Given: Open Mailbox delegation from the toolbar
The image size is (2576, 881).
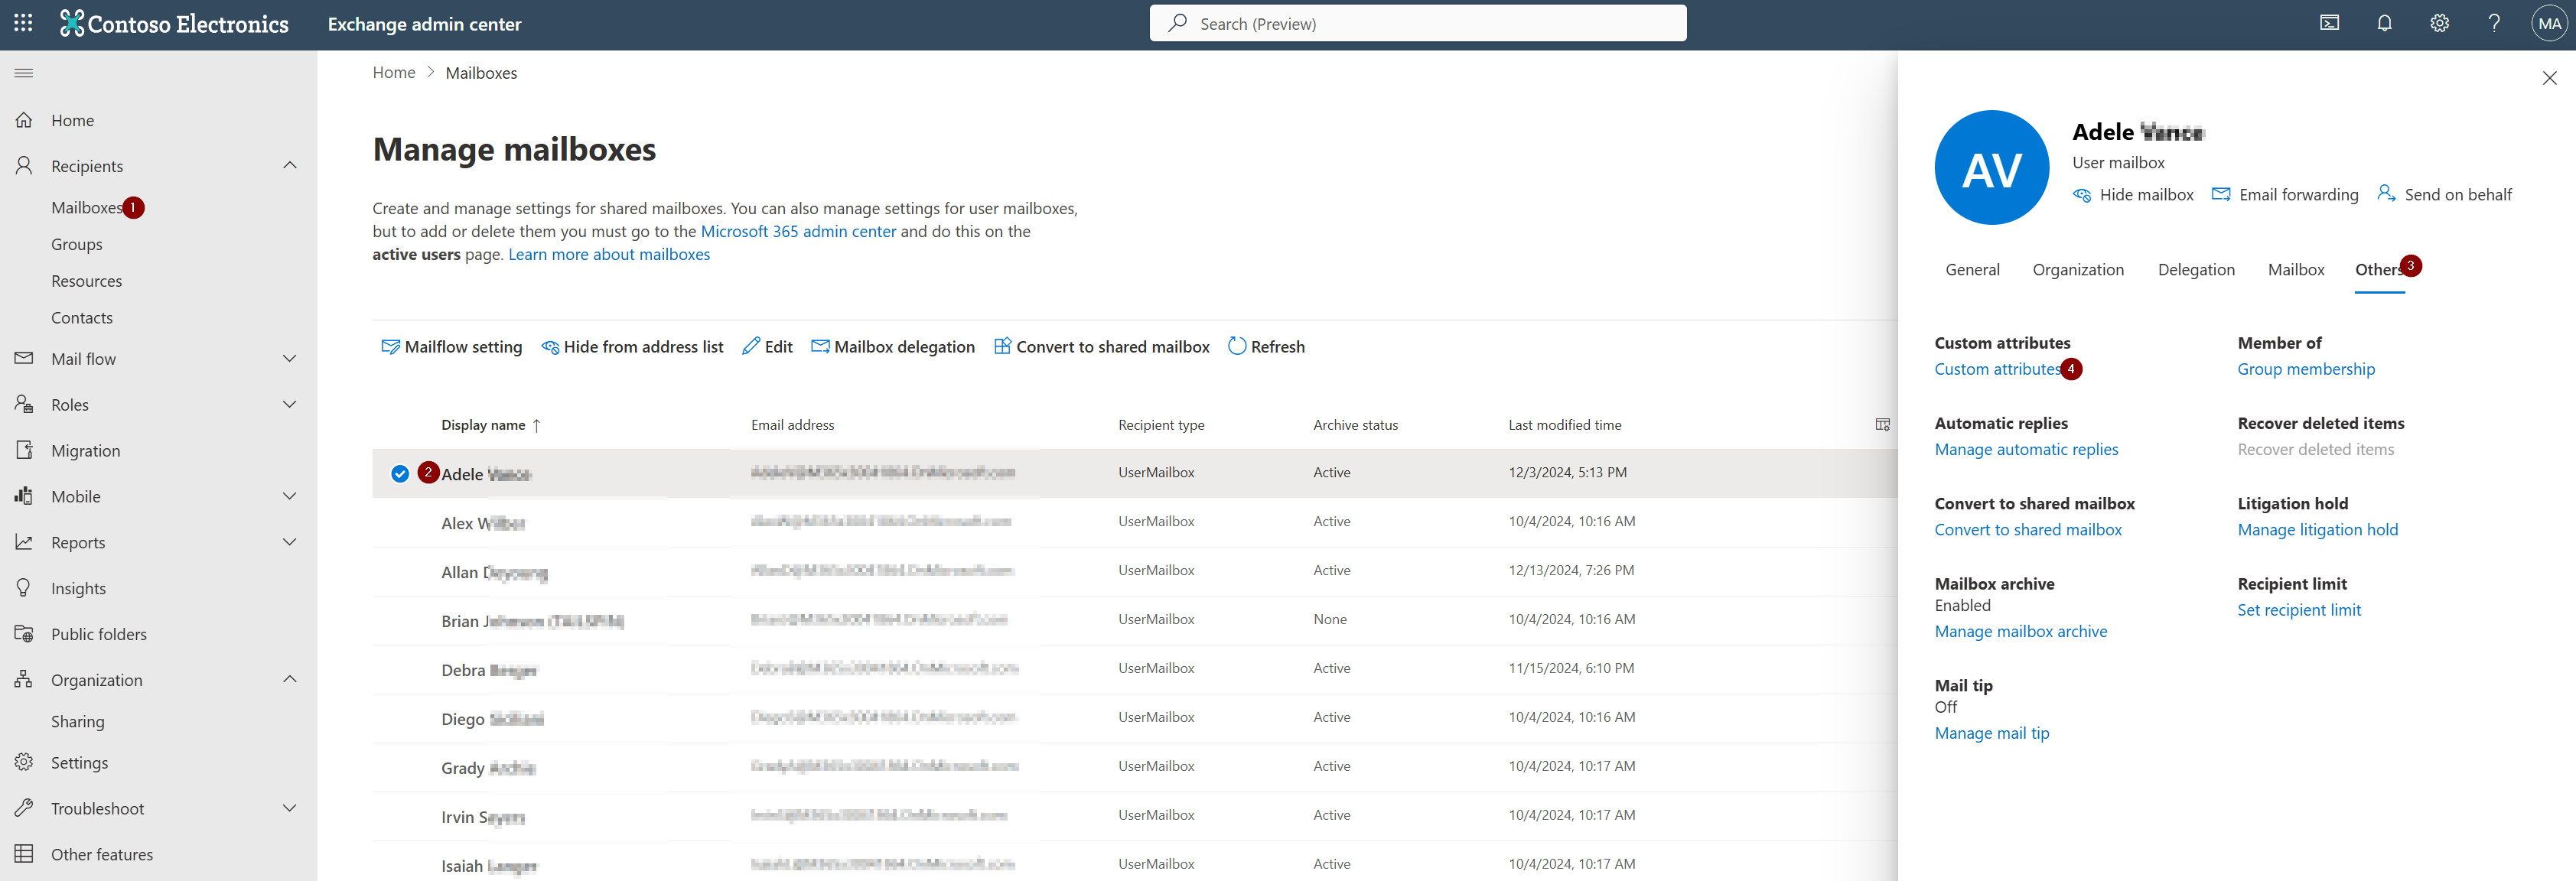Looking at the screenshot, I should tap(893, 347).
